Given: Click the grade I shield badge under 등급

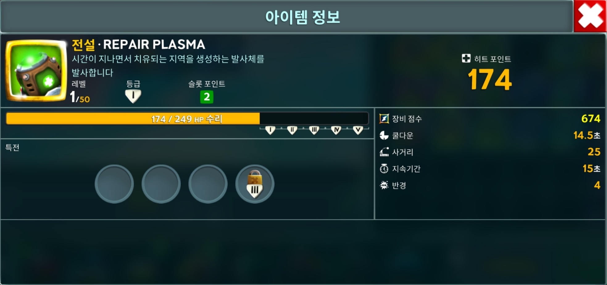Looking at the screenshot, I should (133, 96).
